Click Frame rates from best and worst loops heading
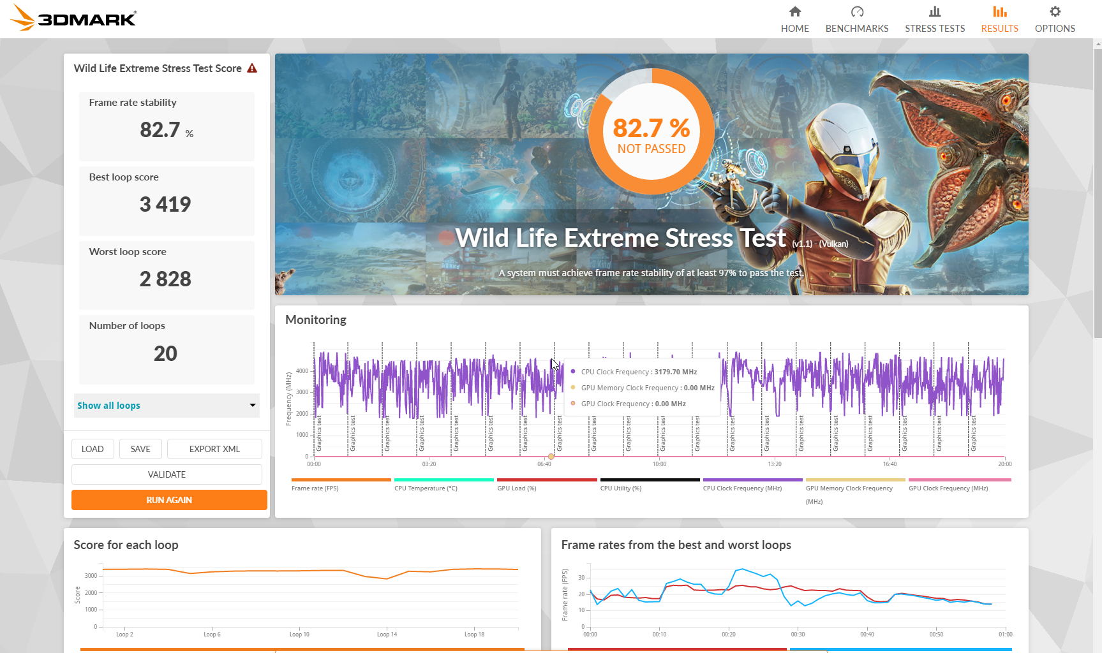Viewport: 1102px width, 653px height. click(676, 545)
